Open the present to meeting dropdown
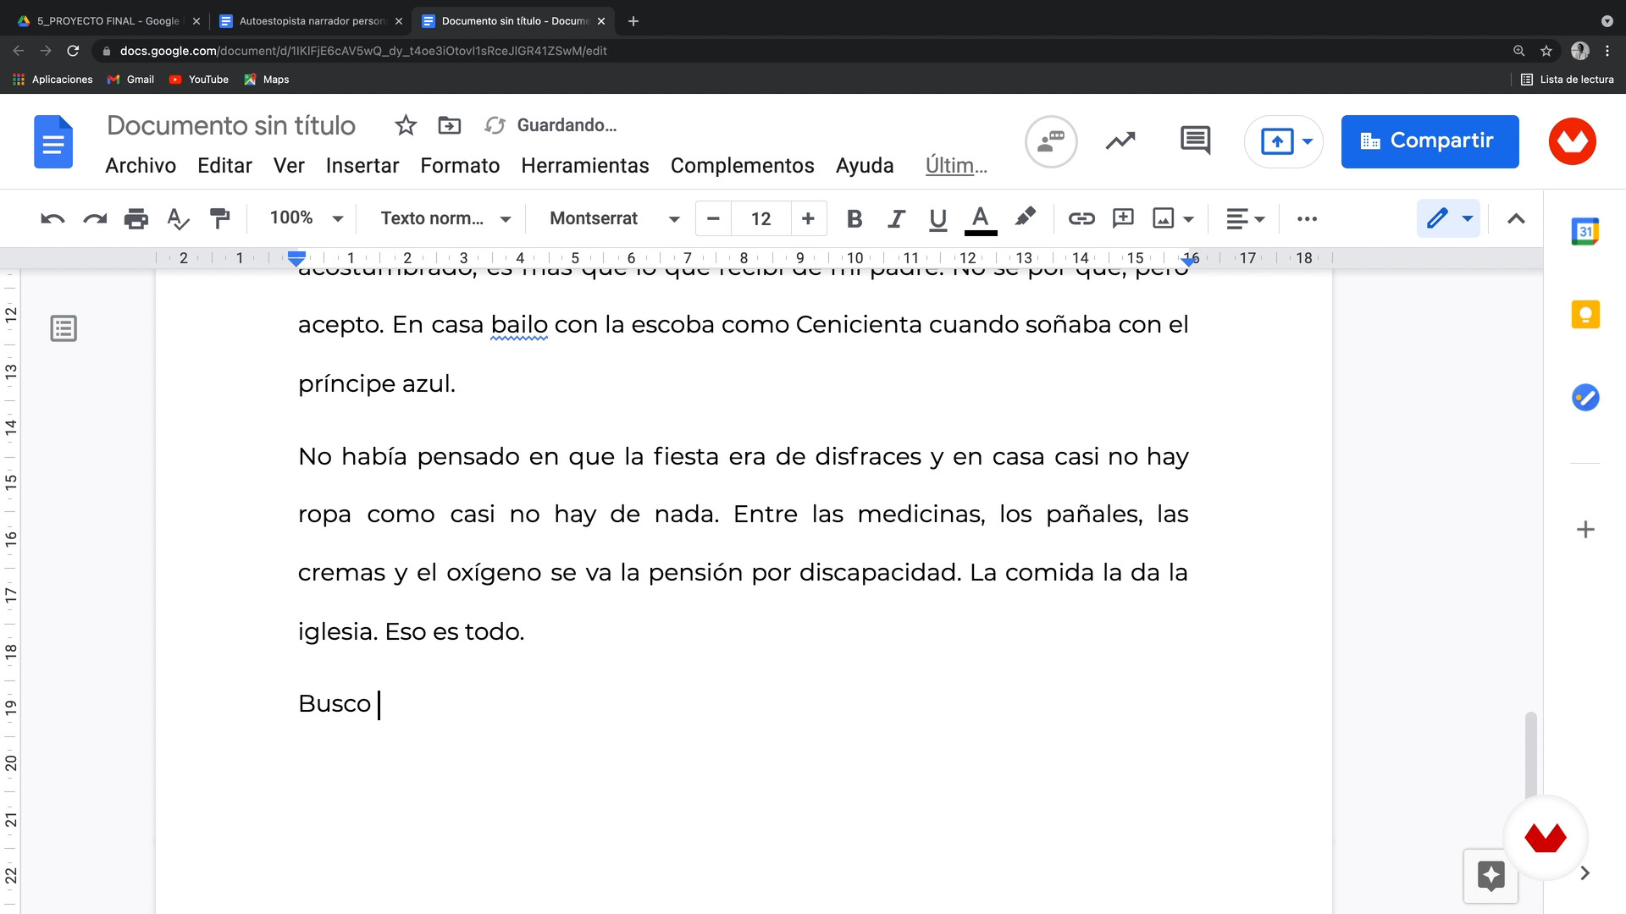Viewport: 1626px width, 914px height. click(1308, 141)
